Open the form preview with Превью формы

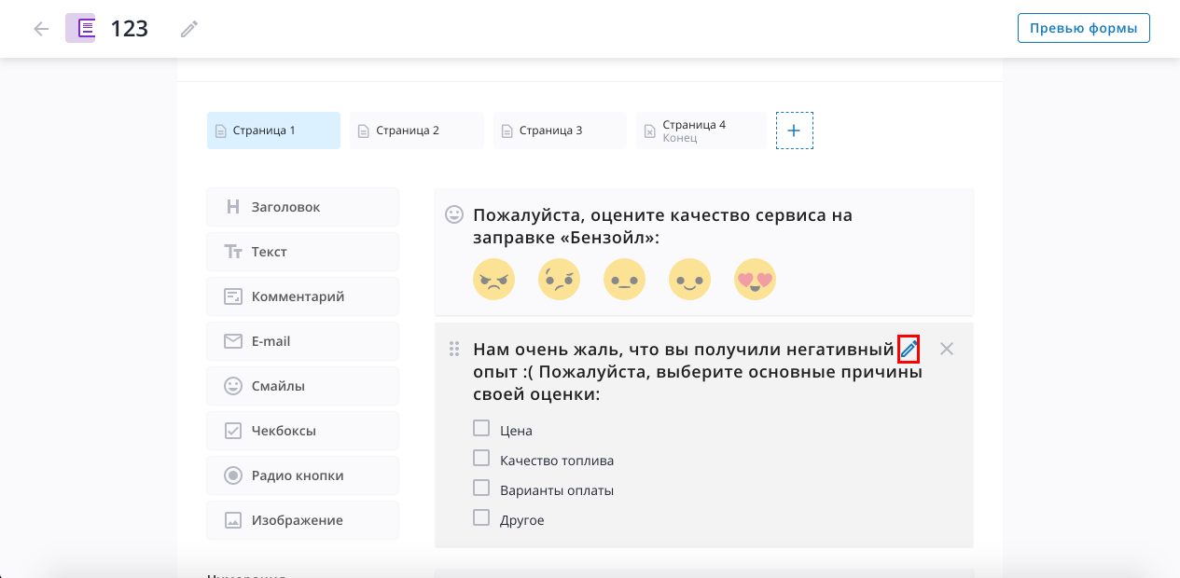pos(1083,28)
